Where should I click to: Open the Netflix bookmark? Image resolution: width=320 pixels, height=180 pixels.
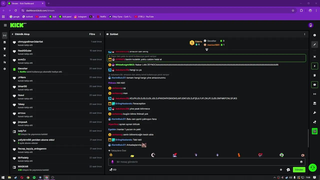[x=101, y=17]
